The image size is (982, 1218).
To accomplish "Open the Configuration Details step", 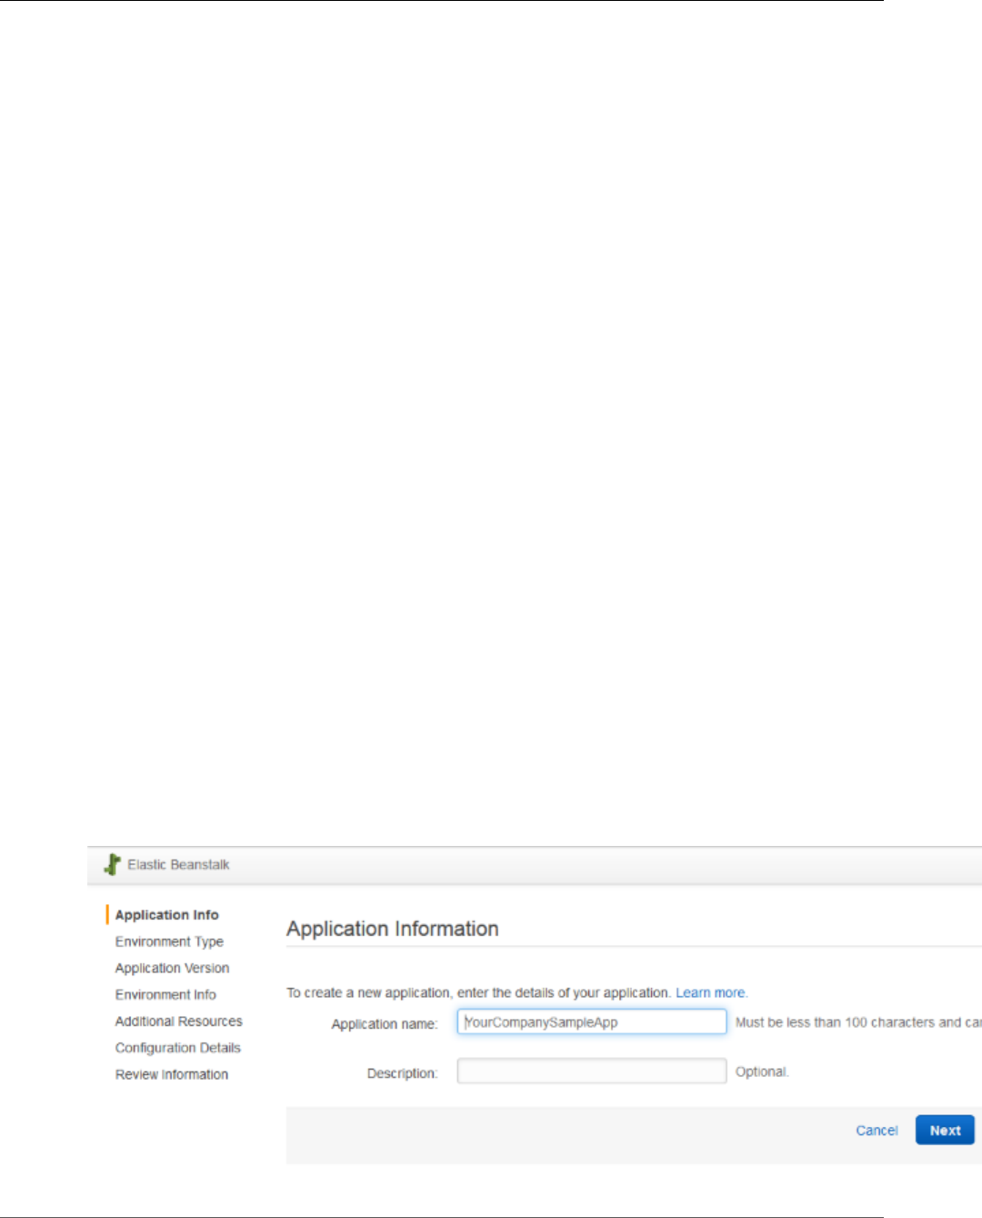I will [177, 1048].
